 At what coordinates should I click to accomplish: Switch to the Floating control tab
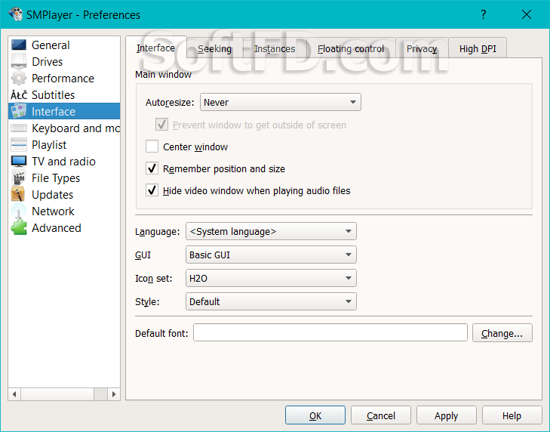351,48
